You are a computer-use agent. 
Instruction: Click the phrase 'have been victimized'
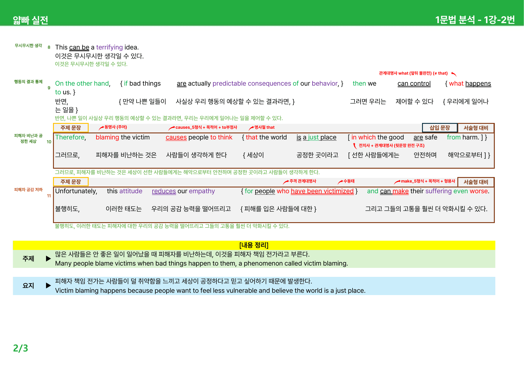tap(322, 191)
